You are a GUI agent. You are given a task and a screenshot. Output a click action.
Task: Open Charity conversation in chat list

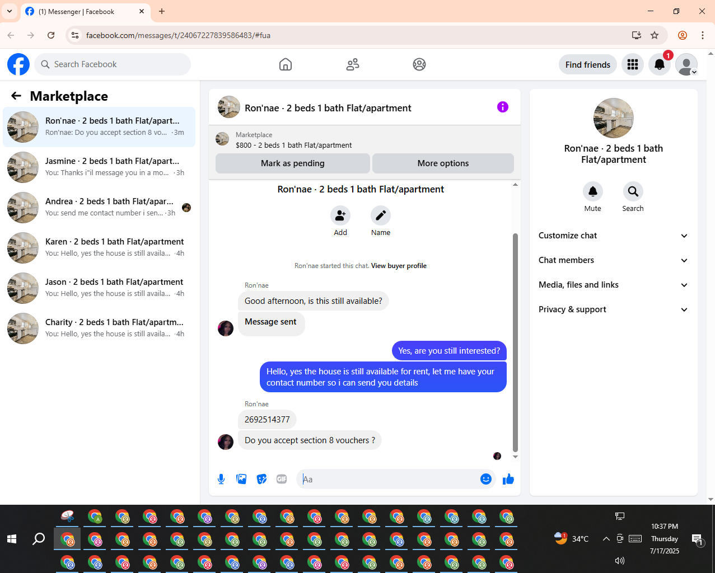click(99, 328)
